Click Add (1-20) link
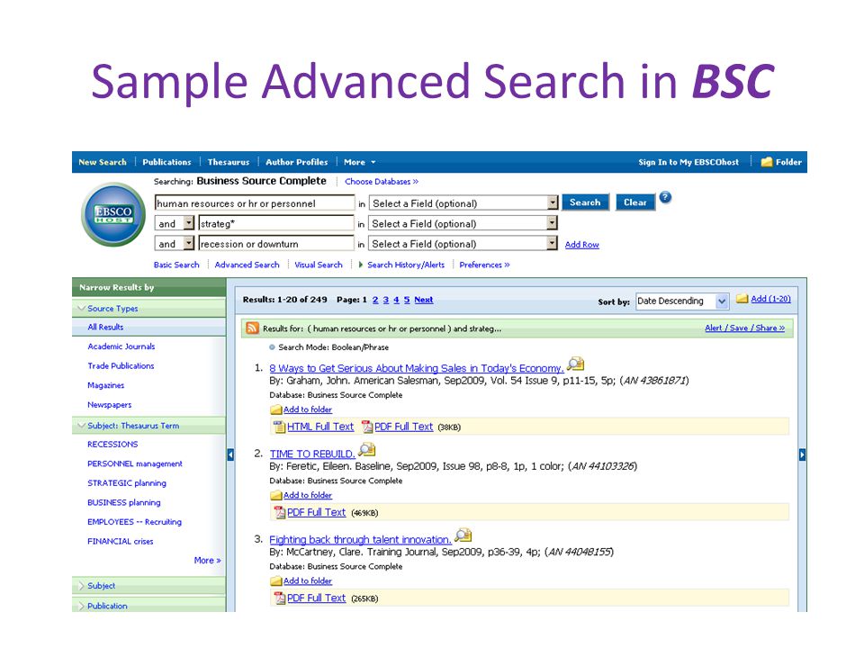This screenshot has height=648, width=864. pos(771,299)
